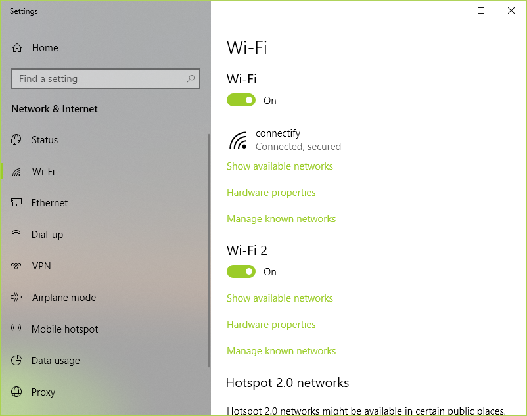Click Show available networks under Wi-Fi 2
The width and height of the screenshot is (527, 416).
click(x=279, y=298)
